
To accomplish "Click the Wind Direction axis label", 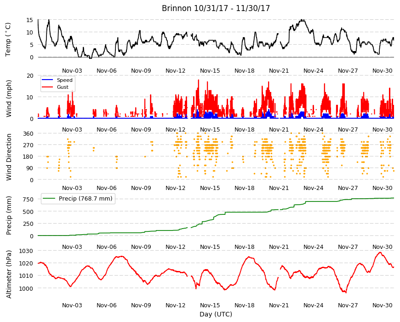I will click(9, 157).
